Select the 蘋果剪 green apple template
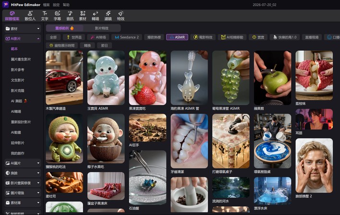The height and width of the screenshot is (215, 340). [272, 78]
